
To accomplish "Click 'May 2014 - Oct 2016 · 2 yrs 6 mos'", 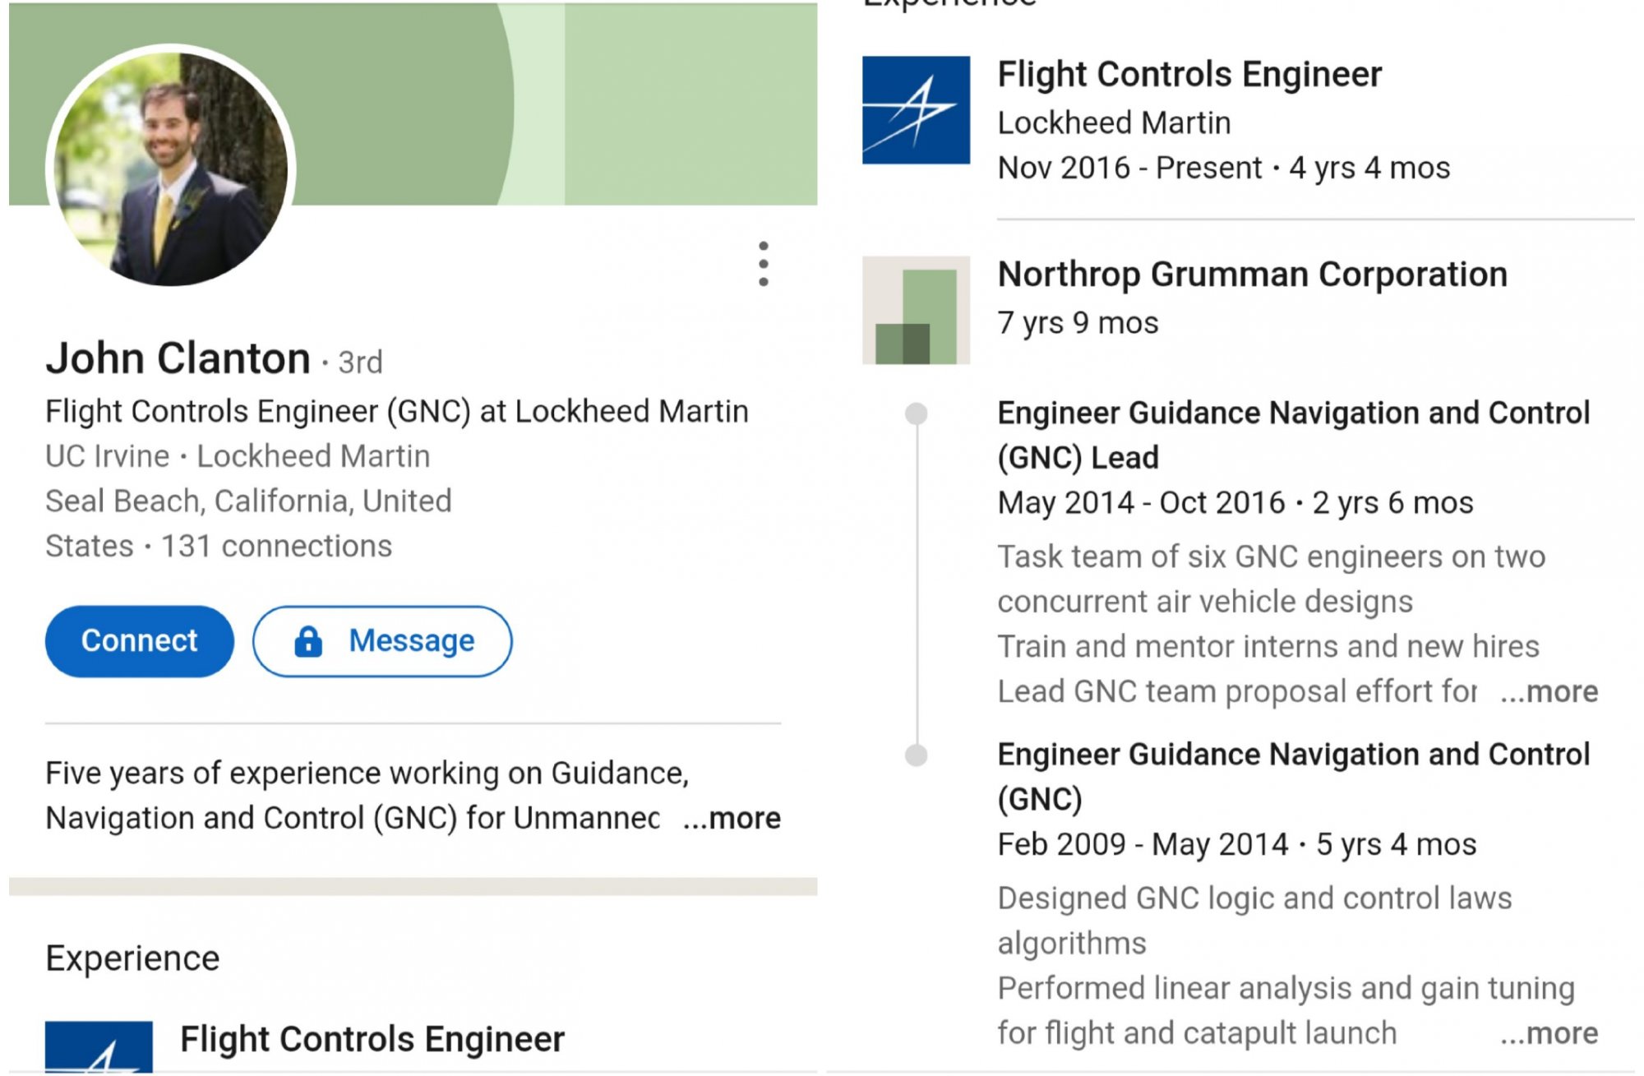I will pos(1235,502).
